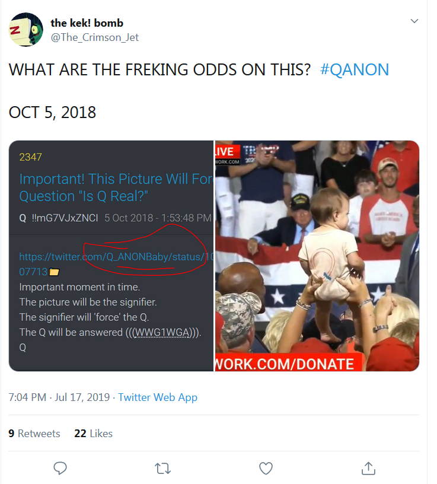Retweet using the arrows icon
Screen dimensions: 437x484
point(162,469)
